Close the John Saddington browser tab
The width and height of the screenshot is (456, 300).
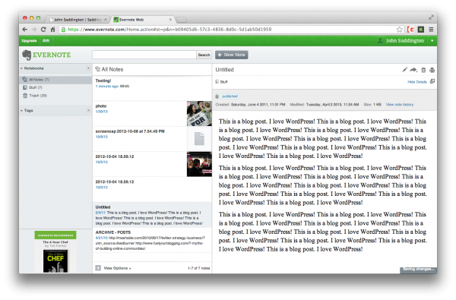point(106,20)
